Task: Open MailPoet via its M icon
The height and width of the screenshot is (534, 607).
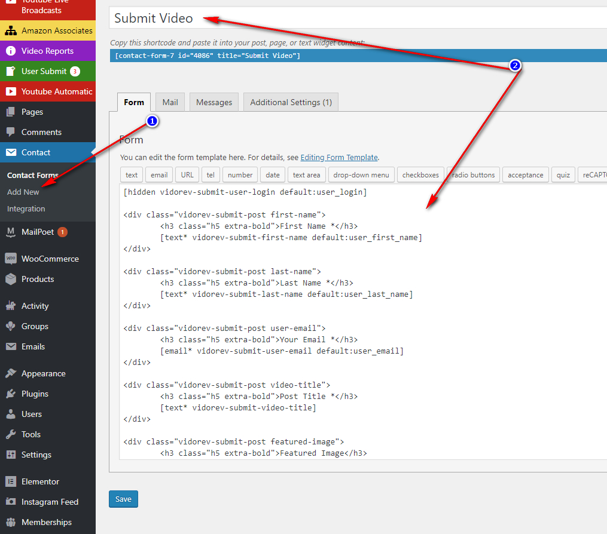Action: pyautogui.click(x=11, y=232)
